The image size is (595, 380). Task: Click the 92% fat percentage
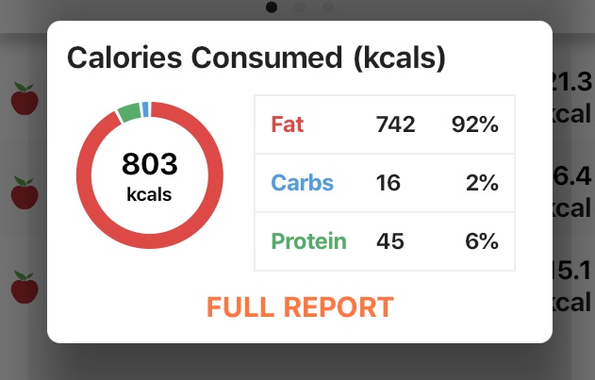[474, 124]
